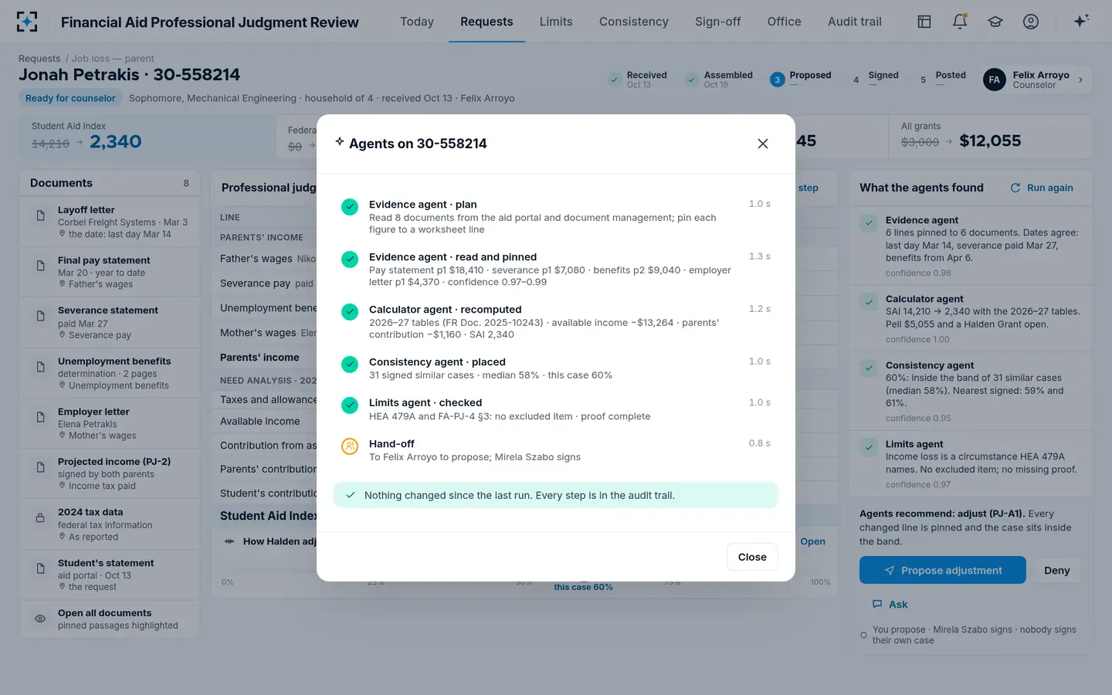This screenshot has width=1112, height=695.
Task: Click the Deny button
Action: (1056, 570)
